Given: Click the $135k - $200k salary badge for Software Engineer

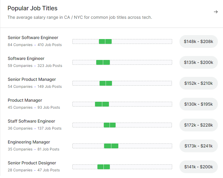Looking at the screenshot, I should coord(198,62).
